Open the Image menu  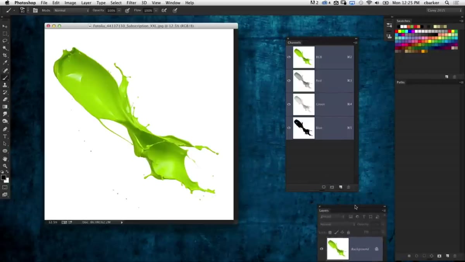pos(70,3)
